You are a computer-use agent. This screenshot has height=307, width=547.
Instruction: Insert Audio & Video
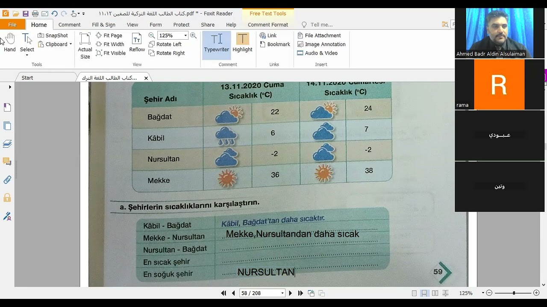[x=317, y=53]
